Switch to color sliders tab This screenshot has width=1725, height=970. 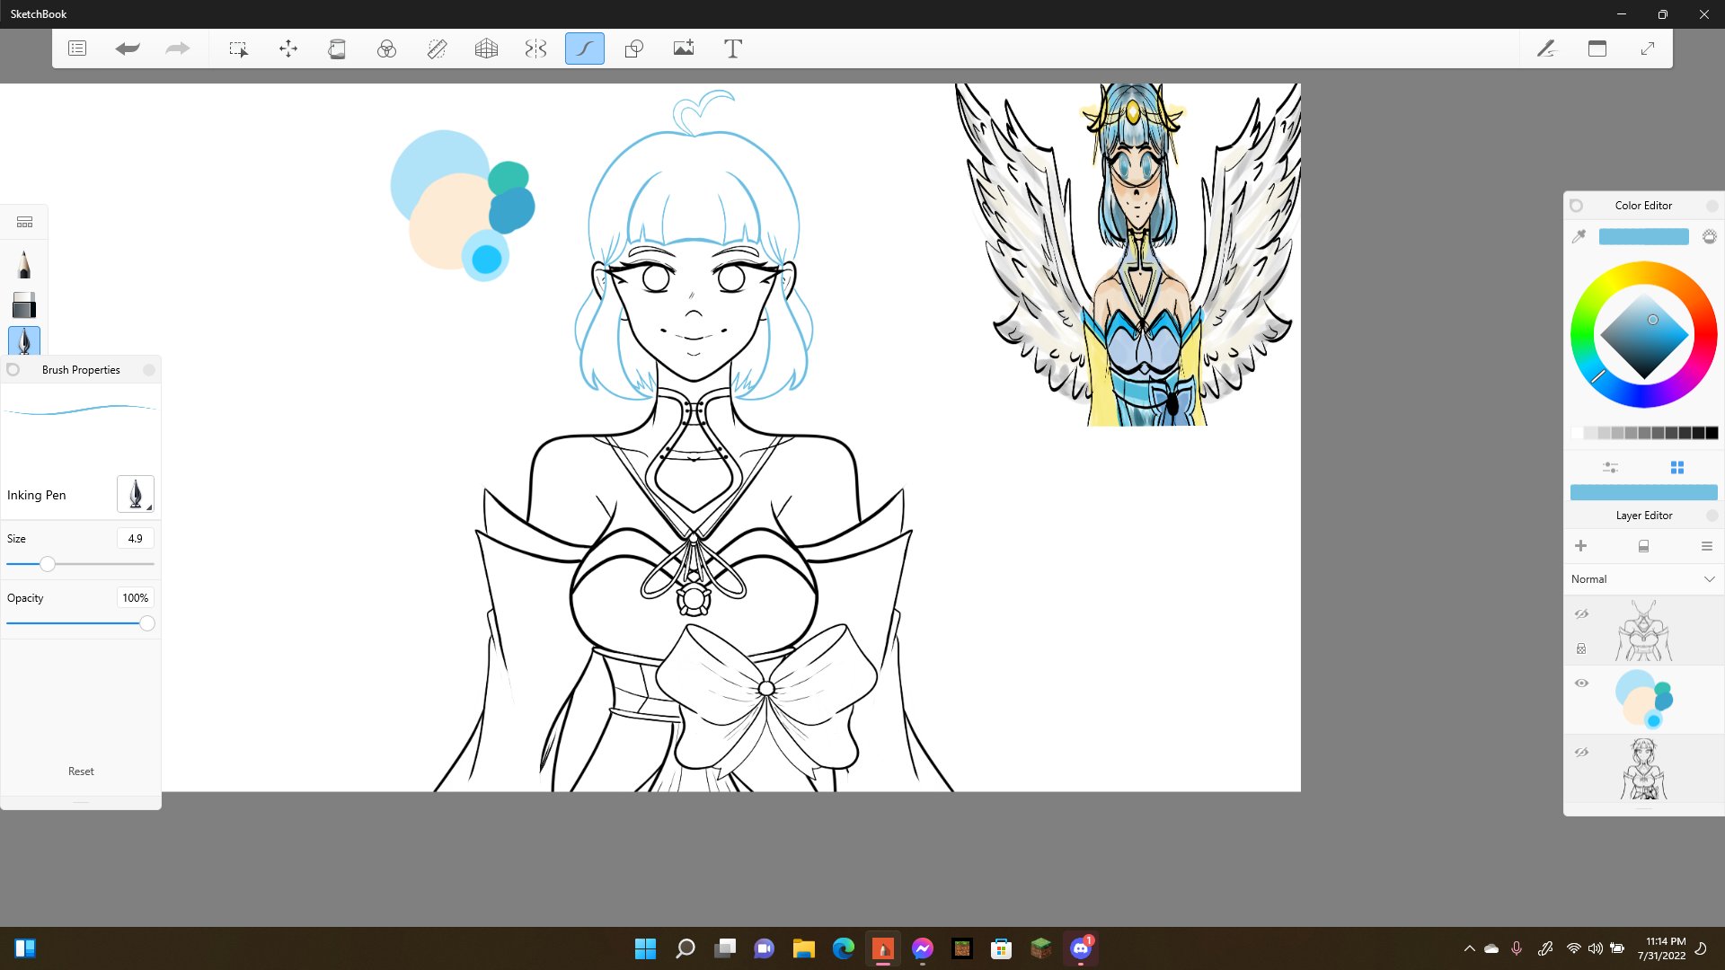tap(1610, 468)
